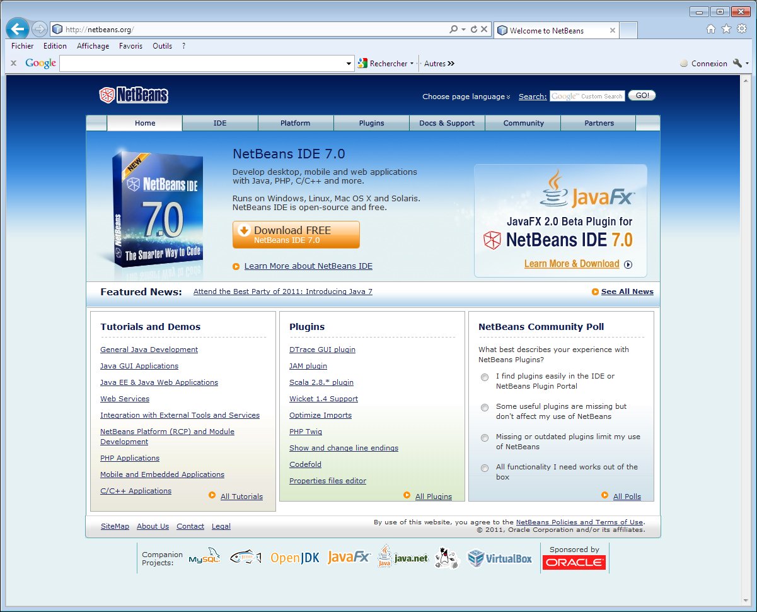Close the Google toolbar with its X
The width and height of the screenshot is (757, 612).
[13, 63]
